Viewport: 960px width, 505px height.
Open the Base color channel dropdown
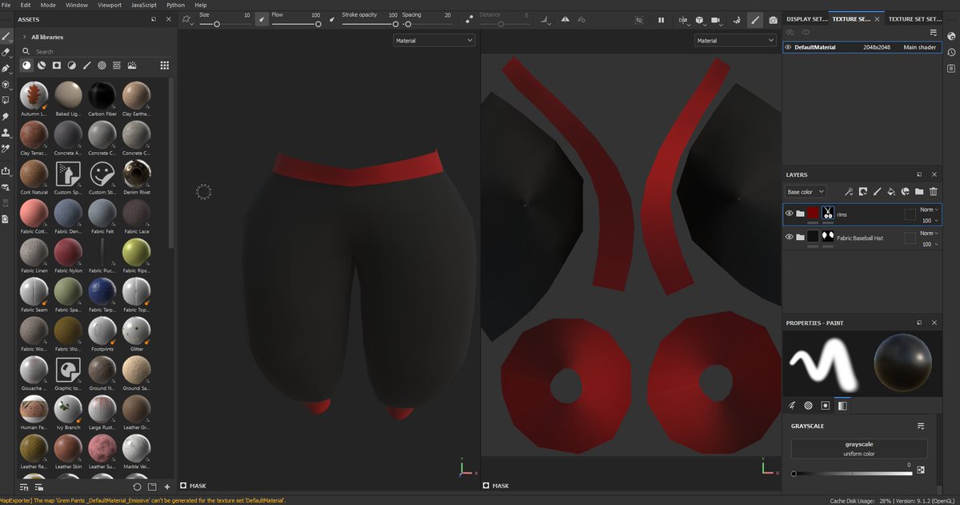coord(805,191)
